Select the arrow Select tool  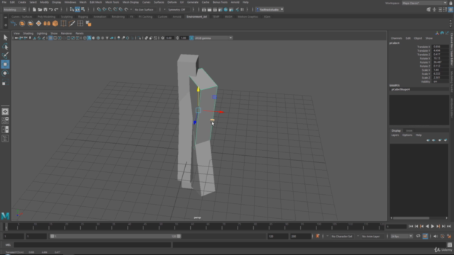[5, 38]
